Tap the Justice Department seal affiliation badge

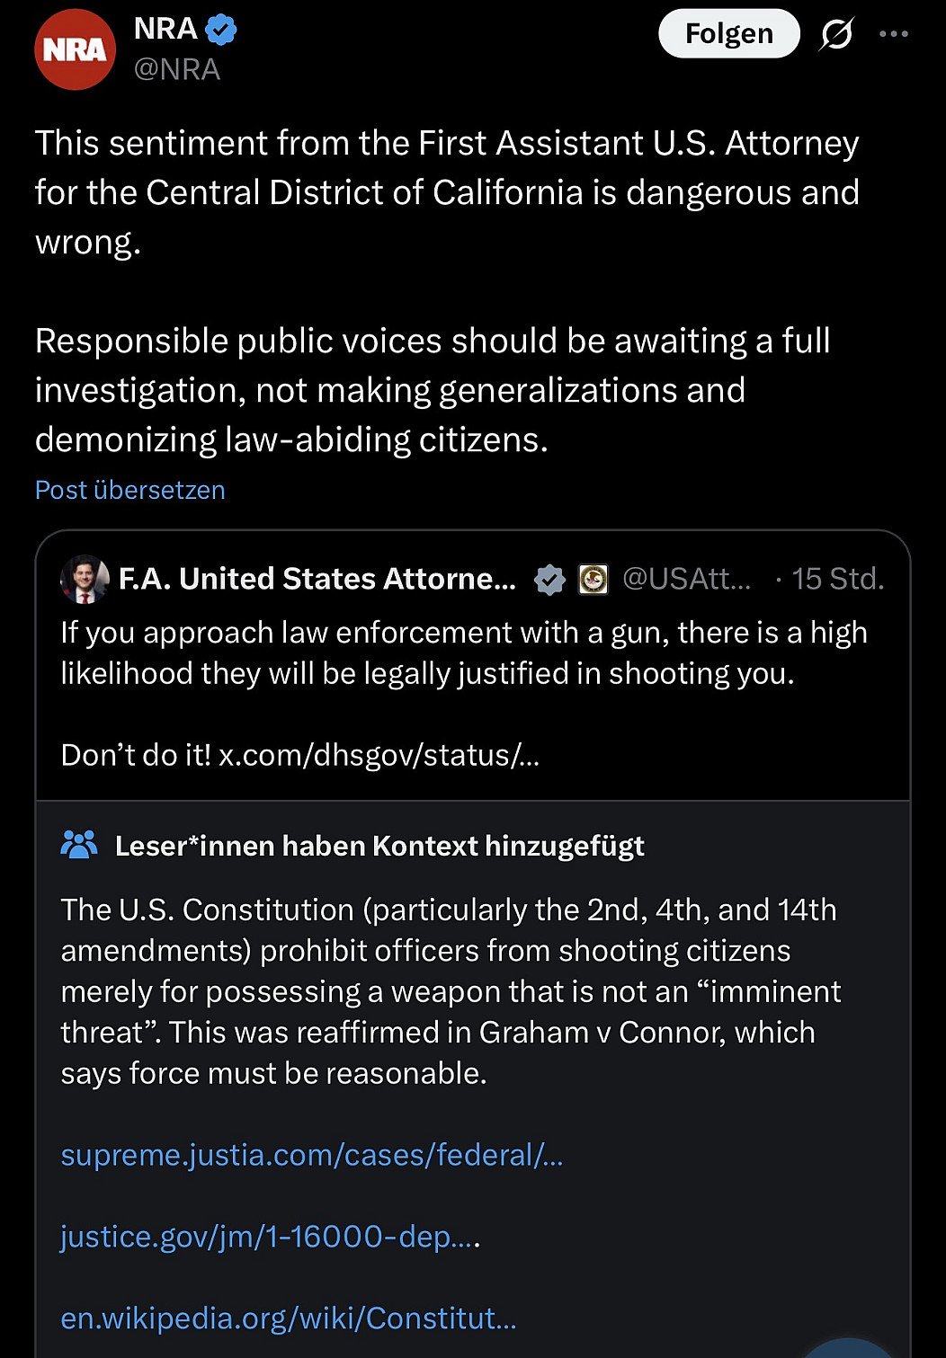tap(593, 580)
